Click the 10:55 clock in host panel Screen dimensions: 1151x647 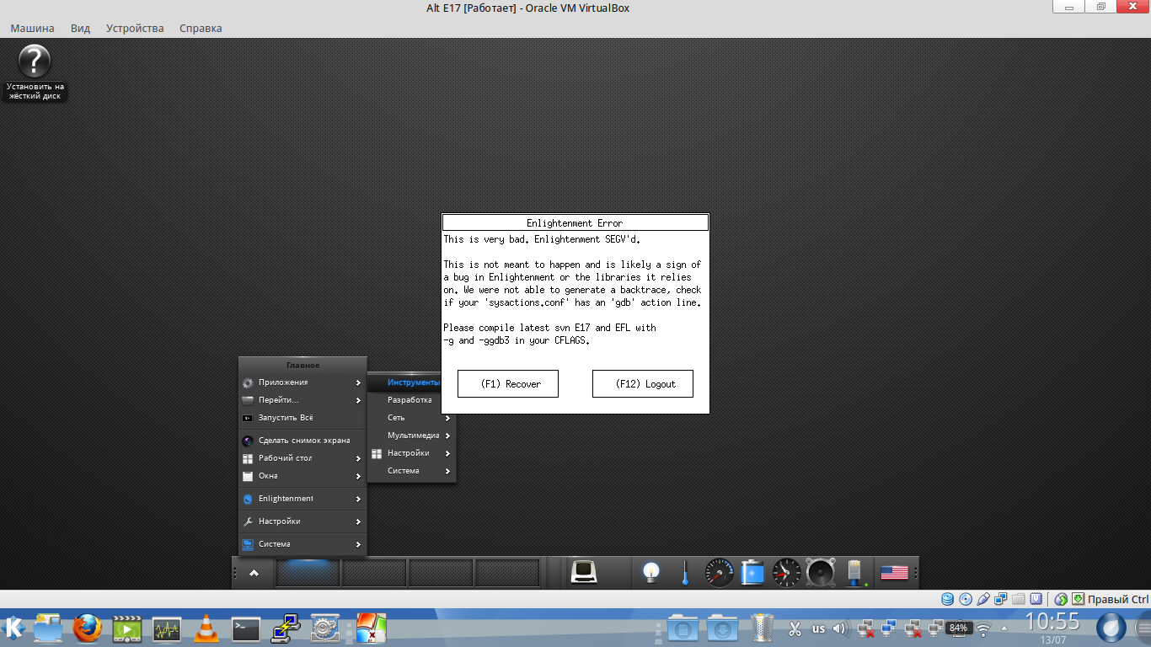[1052, 622]
